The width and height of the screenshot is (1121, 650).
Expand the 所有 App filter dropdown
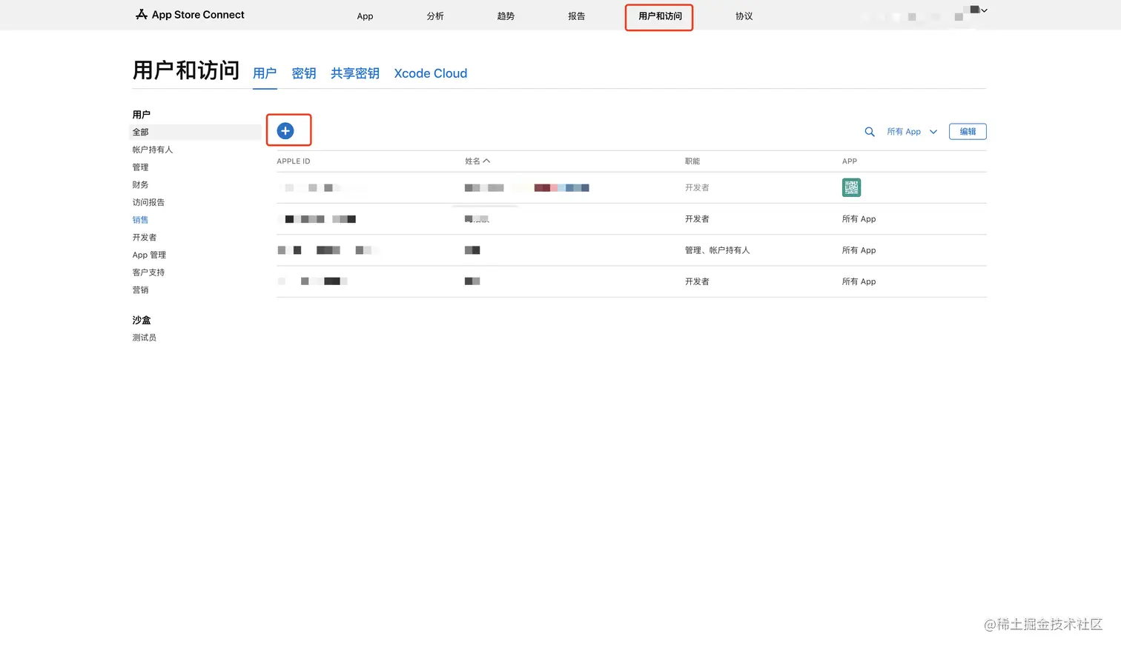[912, 132]
